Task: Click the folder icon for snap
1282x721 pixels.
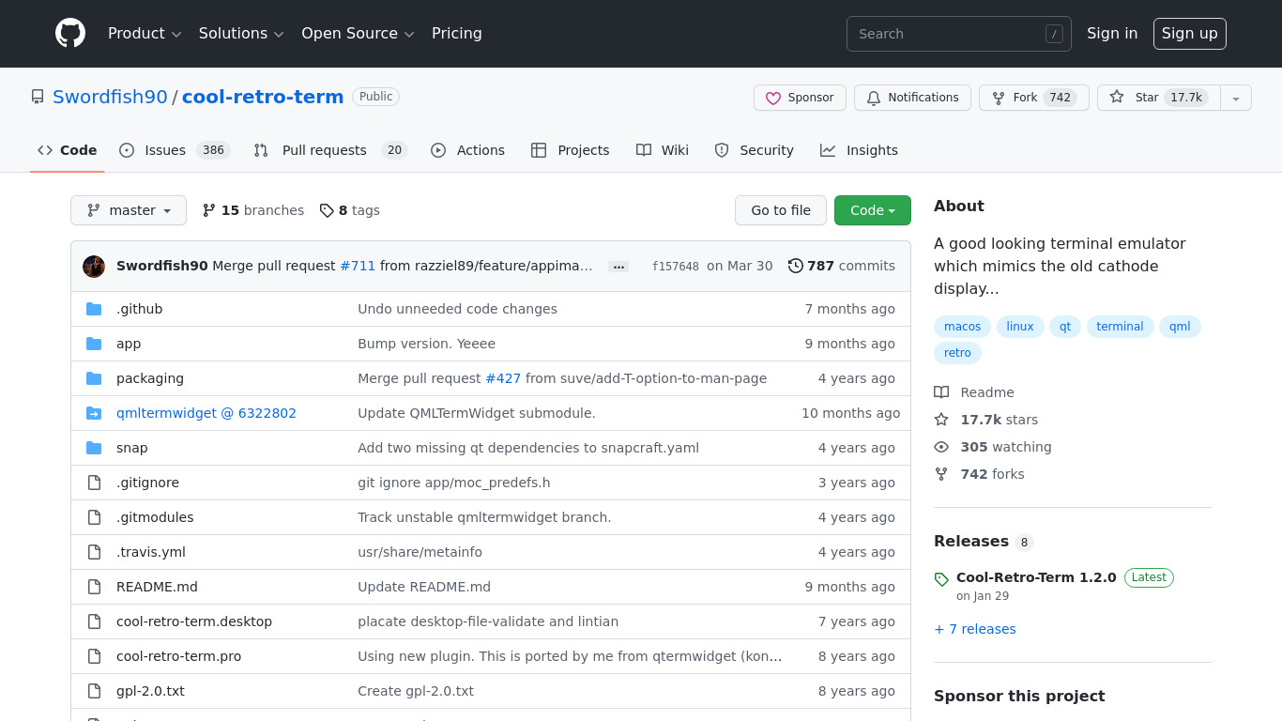Action: [x=94, y=448]
